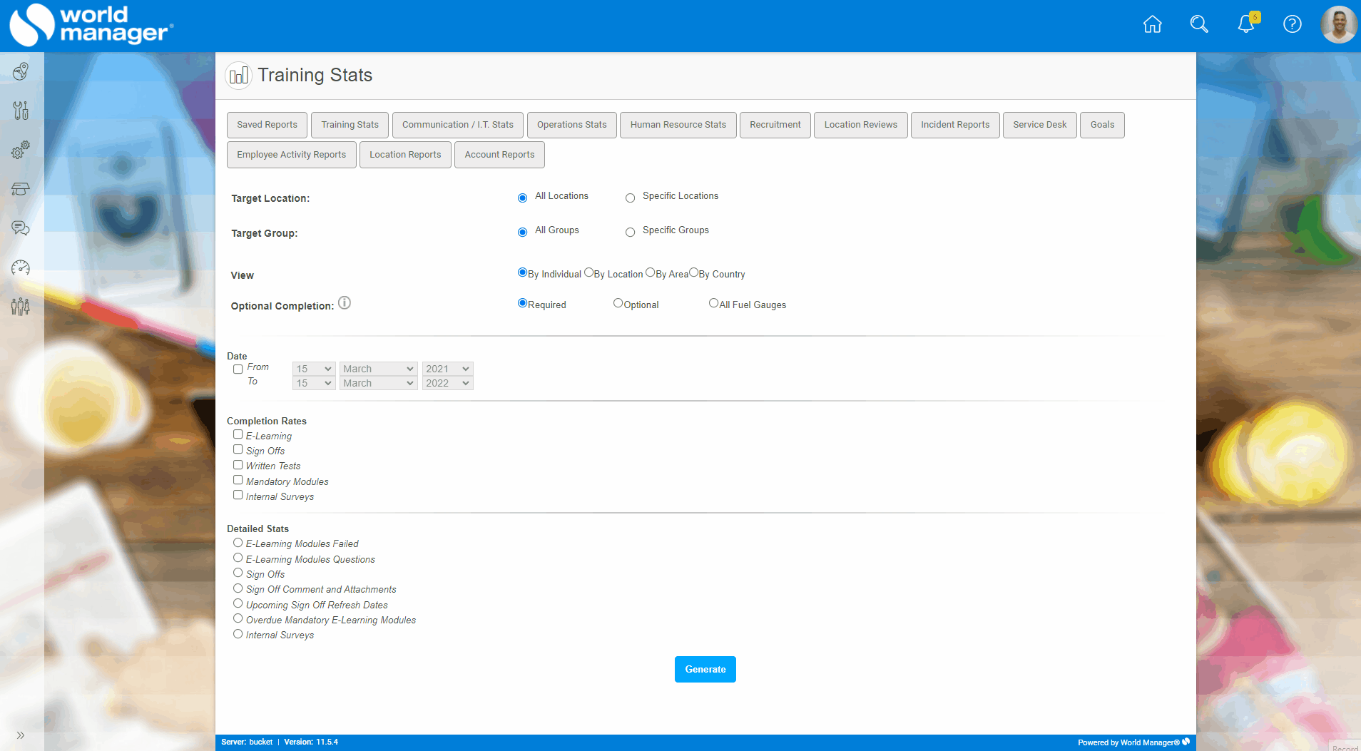
Task: Enable the Date From checkbox
Action: click(x=238, y=369)
